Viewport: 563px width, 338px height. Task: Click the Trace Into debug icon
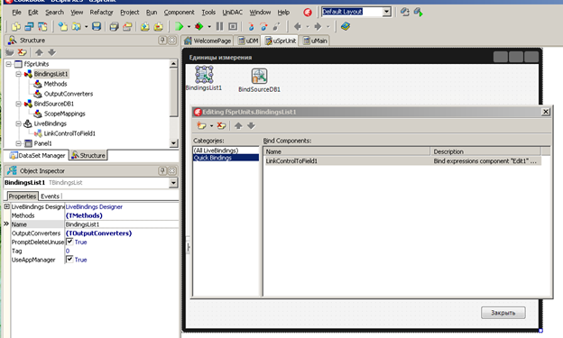[x=251, y=26]
